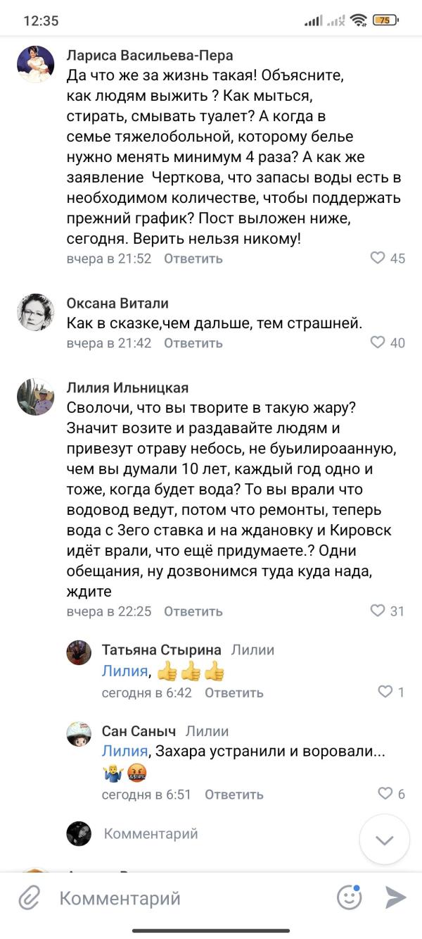Screen dimensions: 422x939
Task: Tap the paperclip attach icon
Action: pos(29,897)
